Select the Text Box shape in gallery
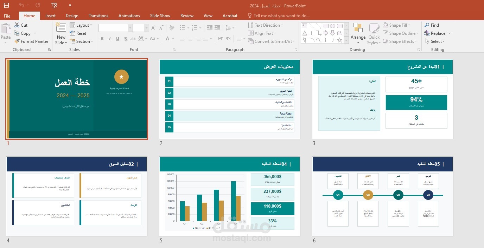The width and height of the screenshot is (484, 248). click(x=304, y=26)
